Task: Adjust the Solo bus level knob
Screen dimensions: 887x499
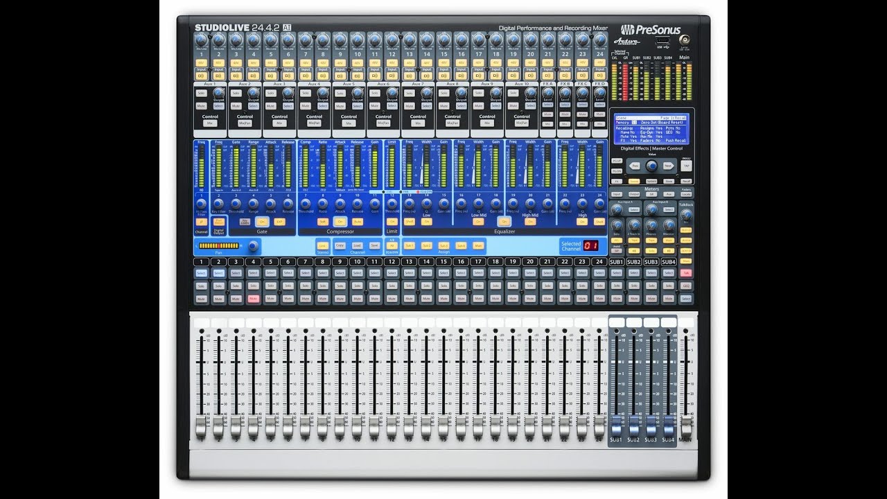Action: (x=617, y=225)
